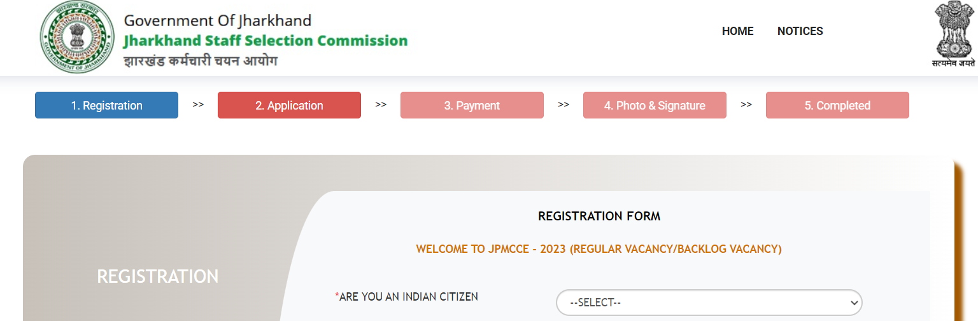Click the Hindi commission name text
This screenshot has width=978, height=321.
(x=201, y=61)
